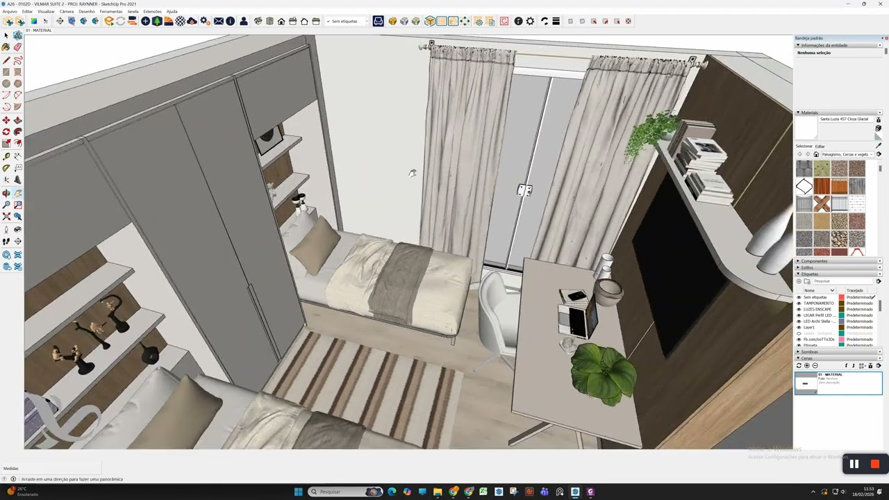Select the Line pencil tool

[x=6, y=60]
